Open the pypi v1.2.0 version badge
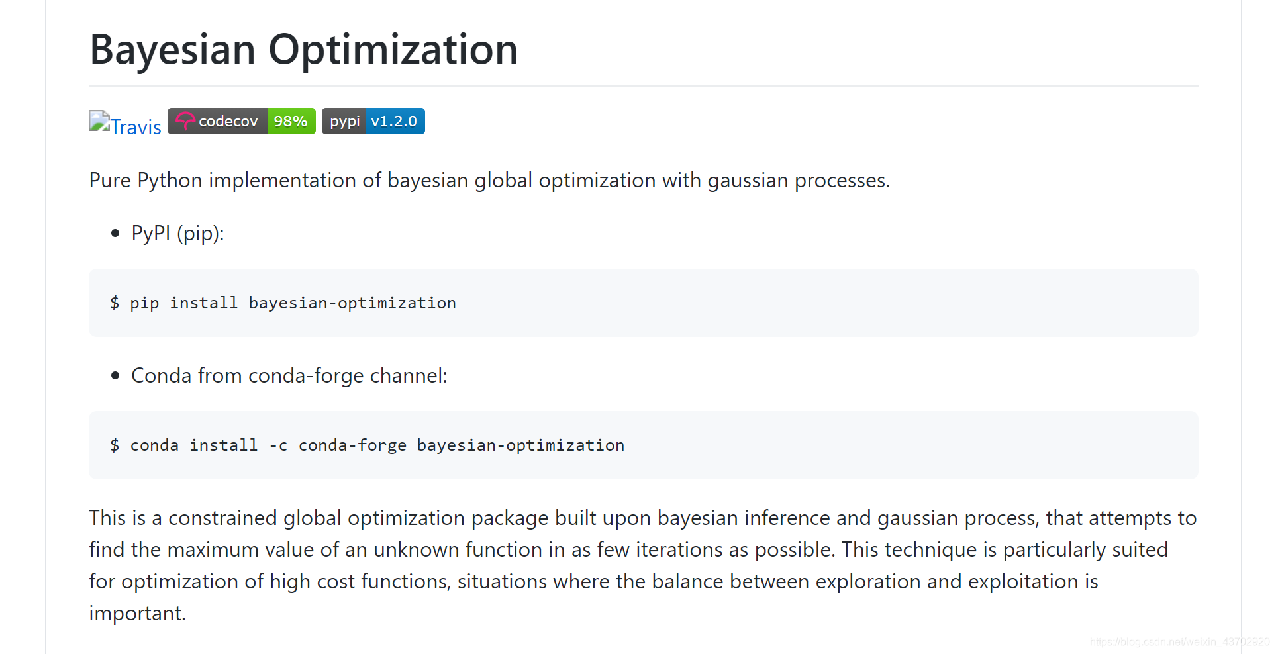The image size is (1276, 654). (373, 121)
